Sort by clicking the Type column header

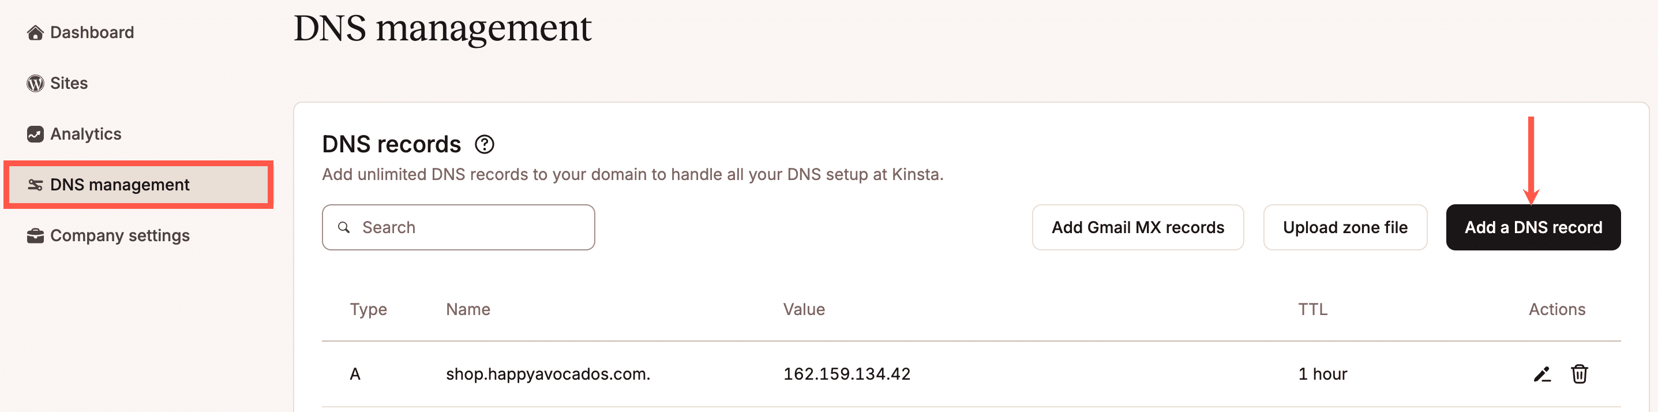tap(369, 309)
